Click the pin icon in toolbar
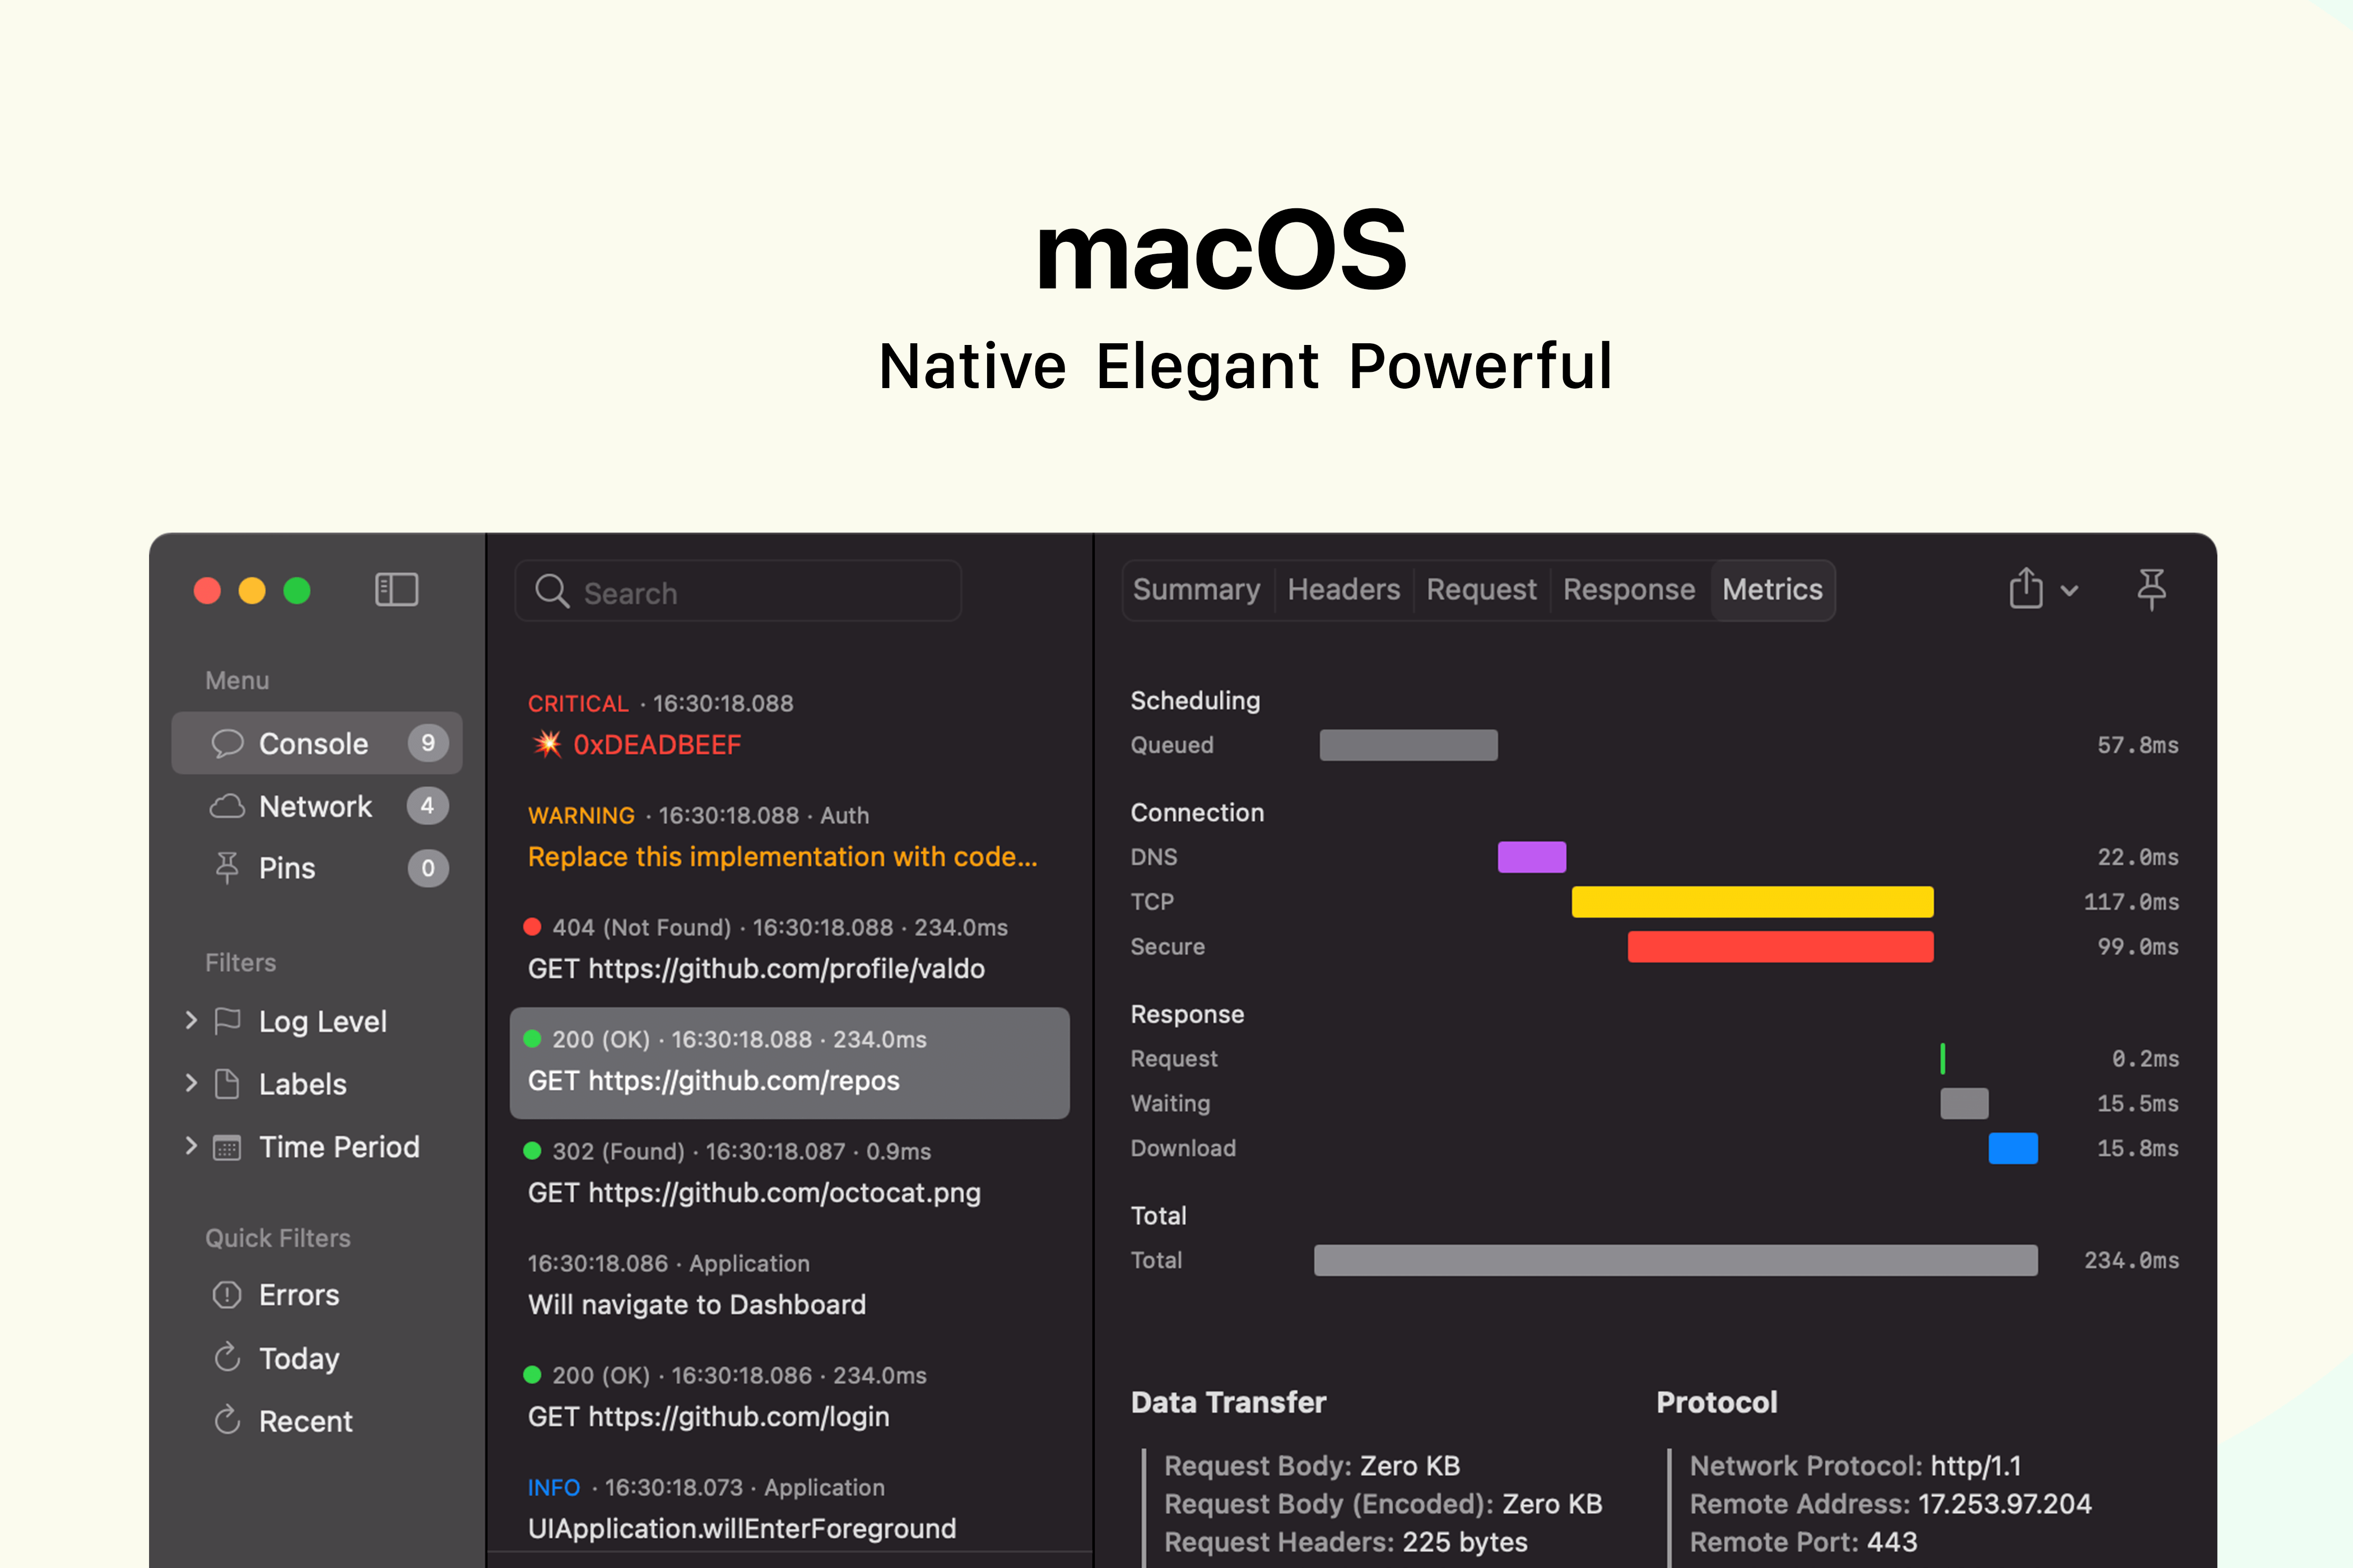The image size is (2353, 1568). pos(2151,589)
